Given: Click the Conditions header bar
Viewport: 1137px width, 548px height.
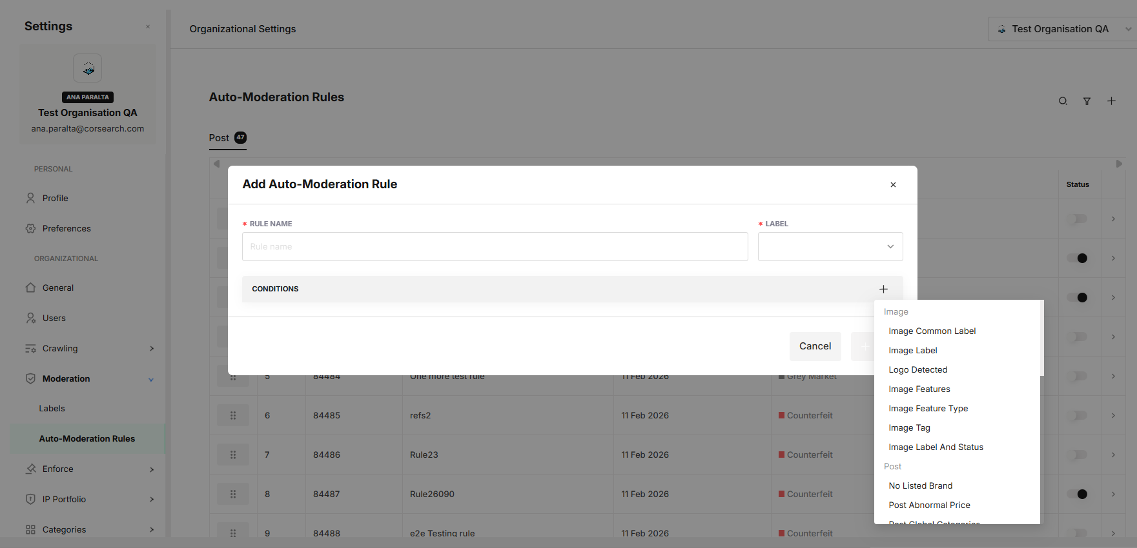Looking at the screenshot, I should click(572, 289).
